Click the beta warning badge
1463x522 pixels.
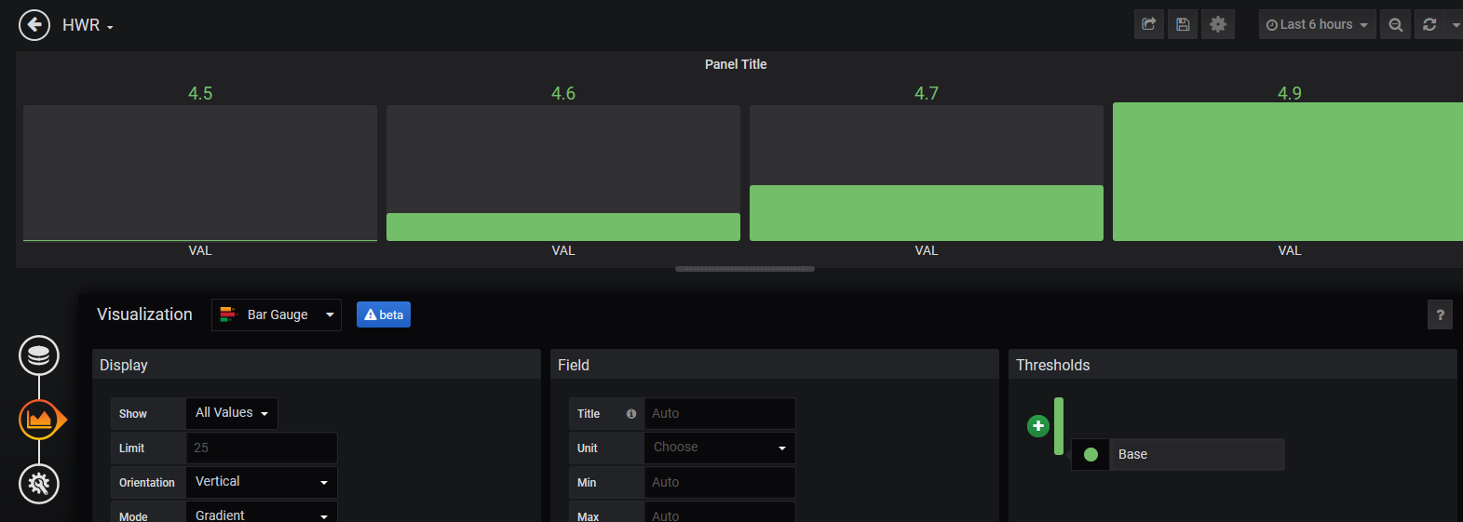pyautogui.click(x=384, y=315)
